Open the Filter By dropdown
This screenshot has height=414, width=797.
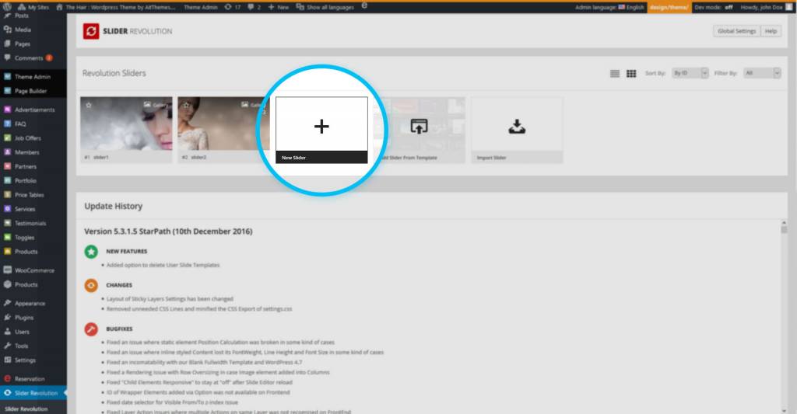(x=761, y=73)
